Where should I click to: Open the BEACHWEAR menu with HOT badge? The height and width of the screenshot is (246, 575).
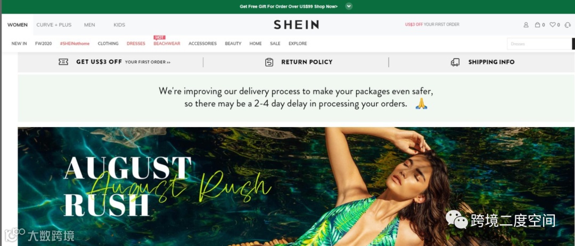click(x=167, y=44)
